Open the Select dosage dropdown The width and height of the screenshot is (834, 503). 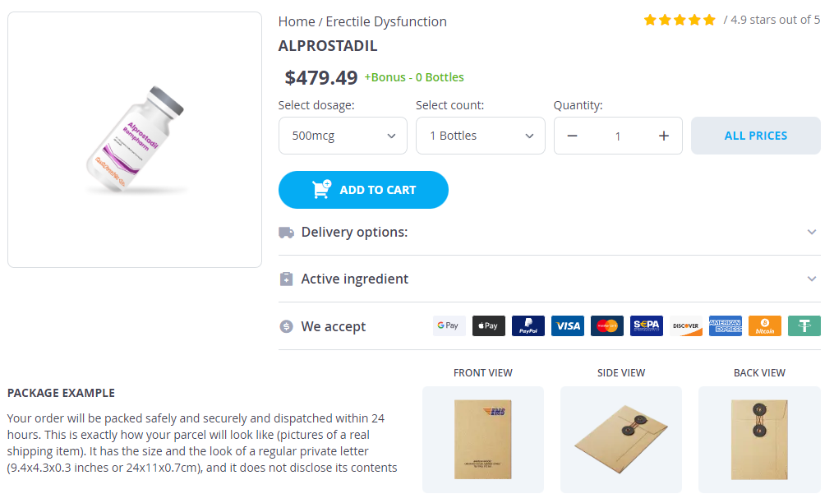(343, 136)
